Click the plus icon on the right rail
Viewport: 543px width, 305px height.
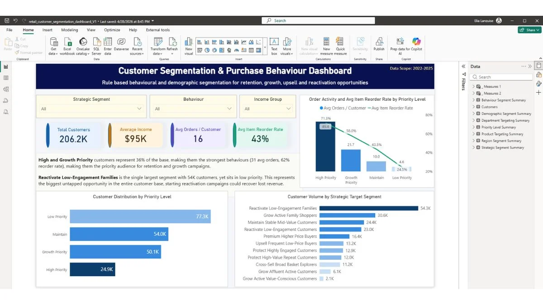[x=538, y=93]
